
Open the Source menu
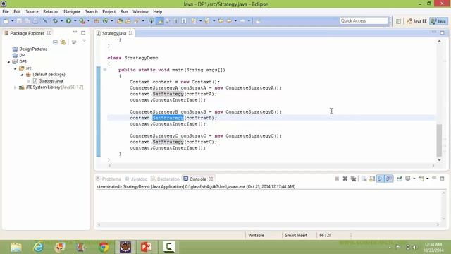click(x=32, y=11)
